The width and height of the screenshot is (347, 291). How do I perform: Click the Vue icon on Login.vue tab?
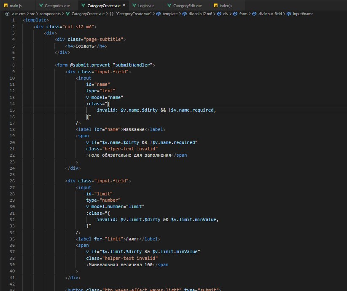tap(134, 5)
